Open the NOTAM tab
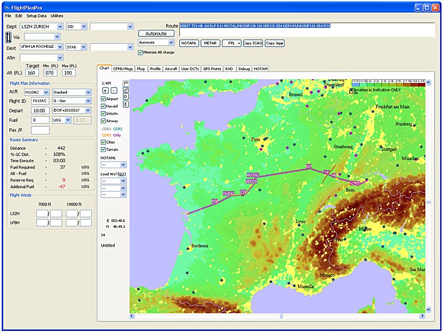The width and height of the screenshot is (443, 332). coord(260,69)
